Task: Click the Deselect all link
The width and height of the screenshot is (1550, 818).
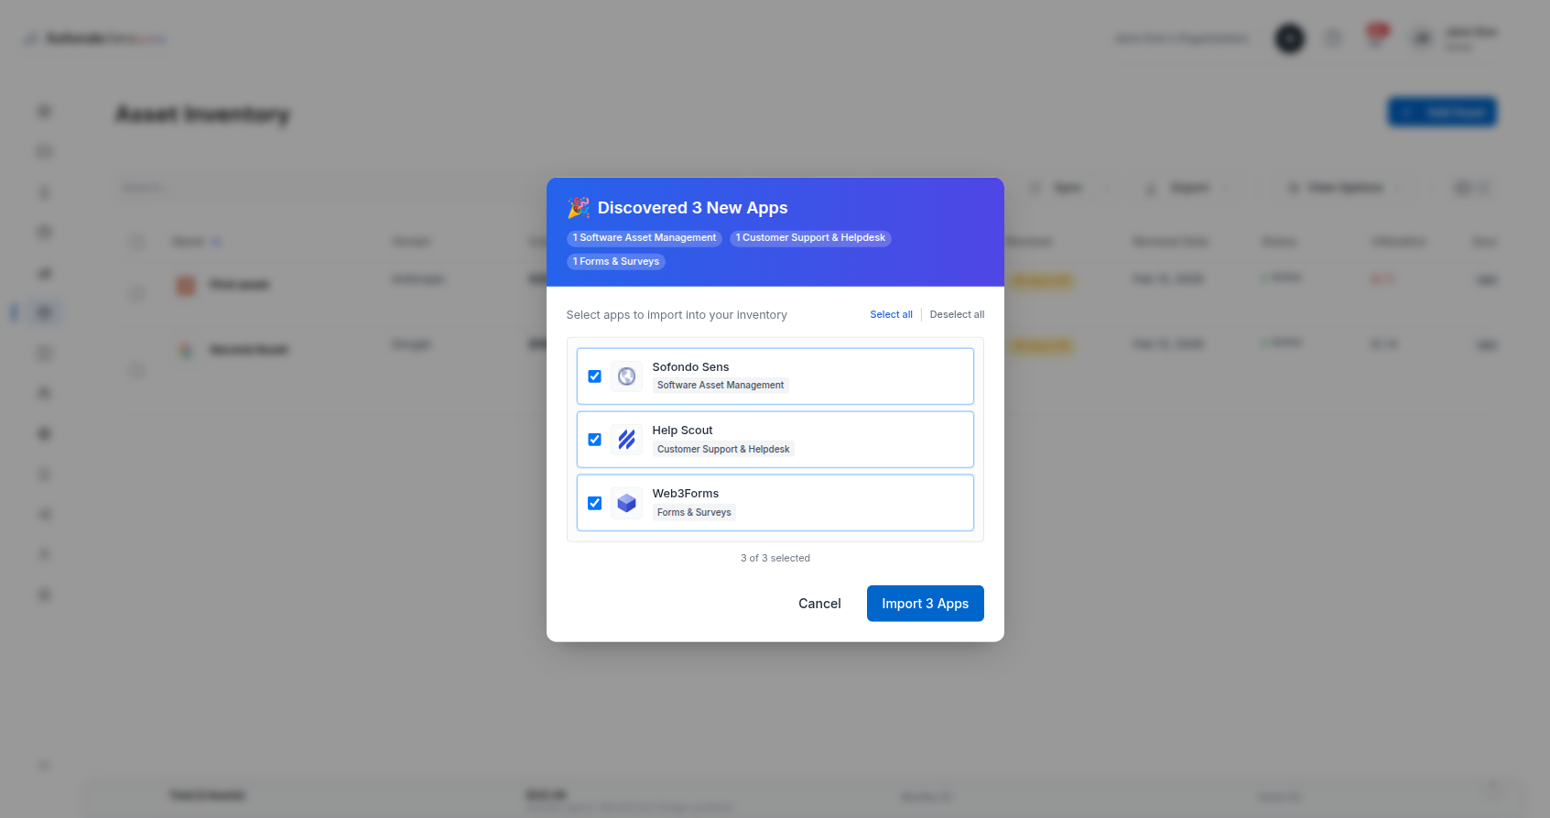Action: tap(957, 314)
